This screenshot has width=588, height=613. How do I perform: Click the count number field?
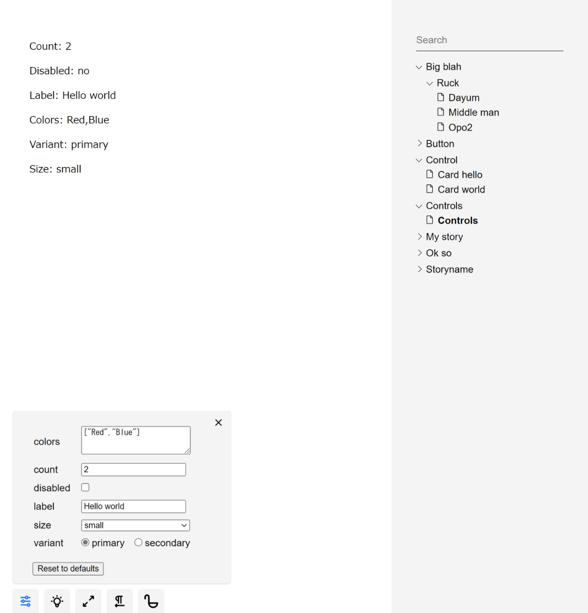pos(134,470)
